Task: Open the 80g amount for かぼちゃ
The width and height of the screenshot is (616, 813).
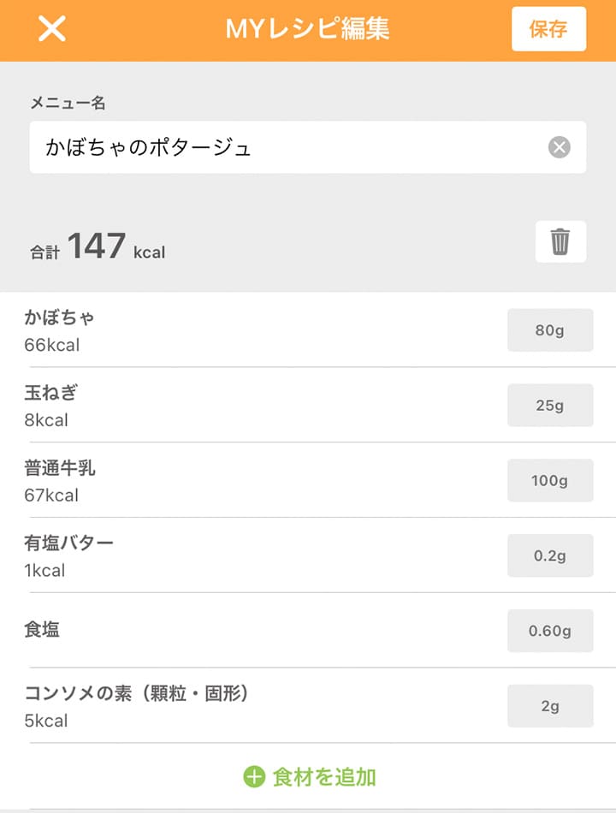Action: (x=550, y=330)
